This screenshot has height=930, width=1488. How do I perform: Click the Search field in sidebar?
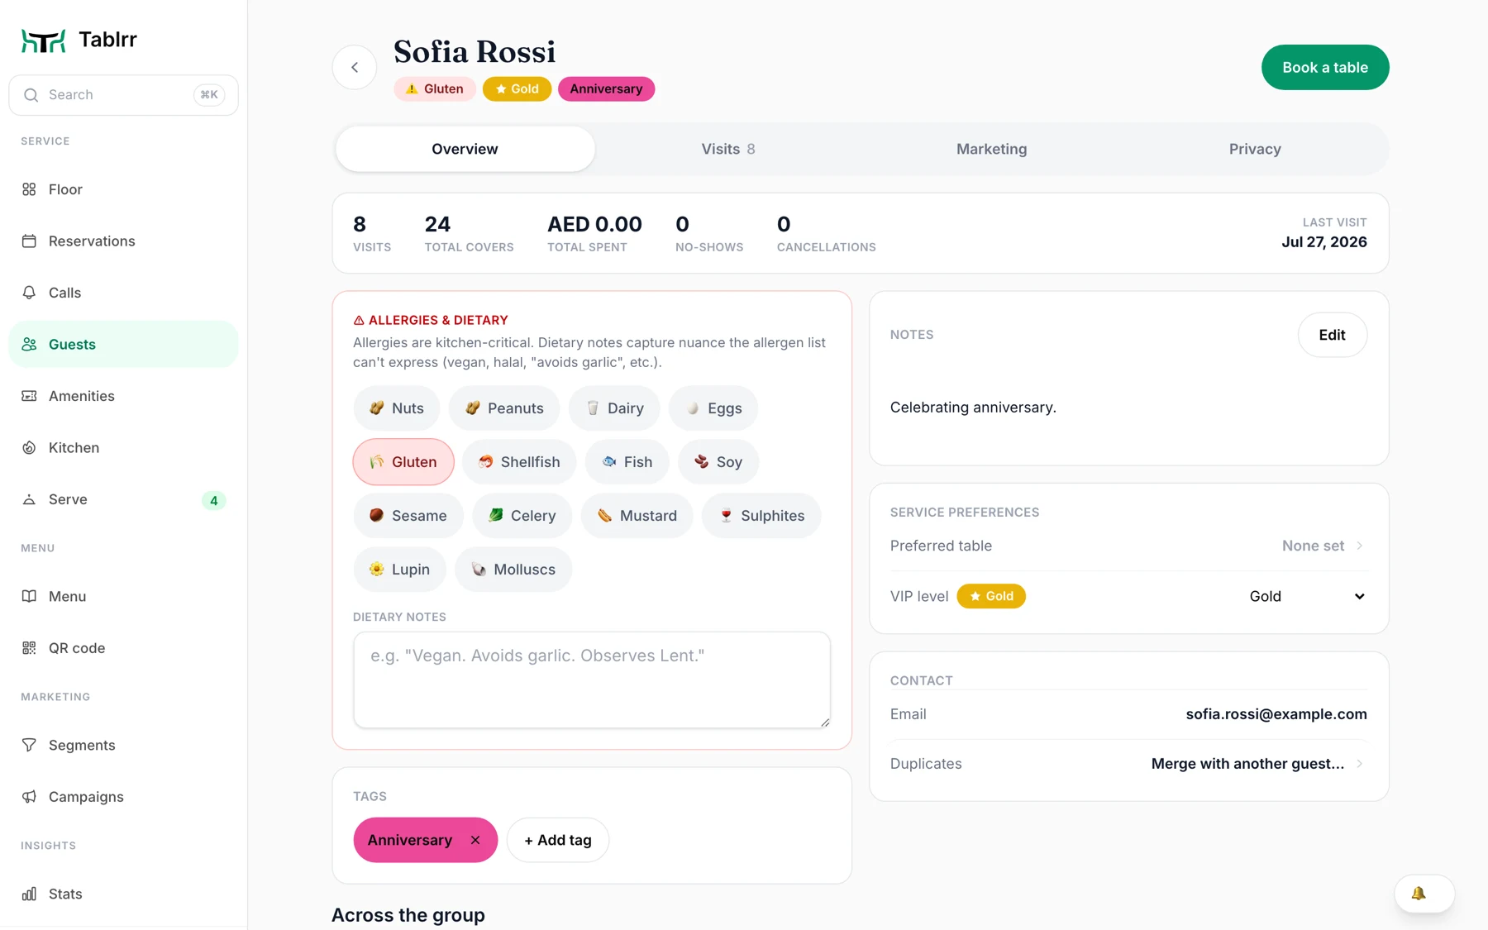click(123, 95)
